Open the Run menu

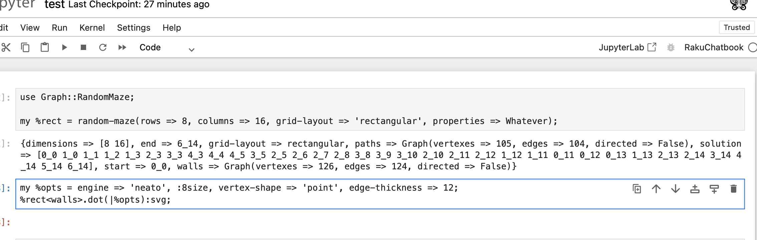[59, 28]
